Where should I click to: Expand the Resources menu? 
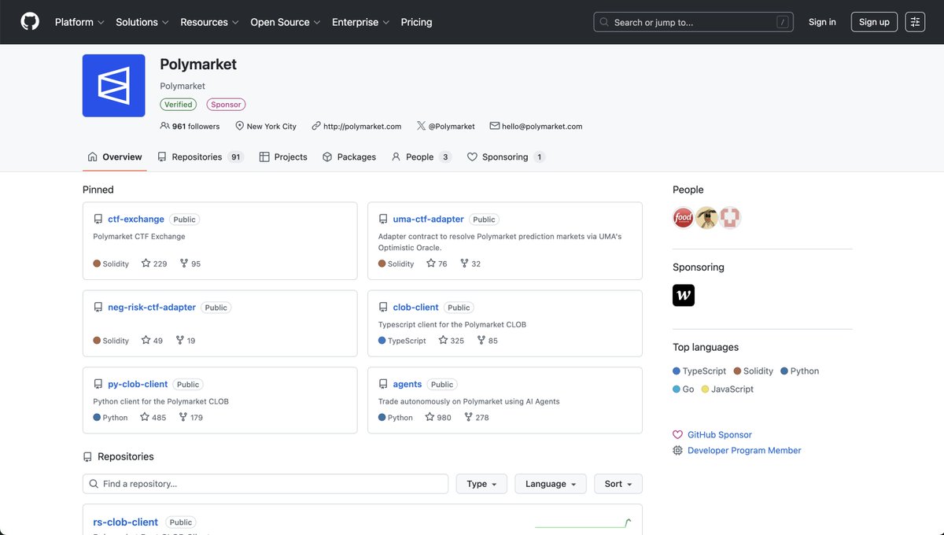210,22
